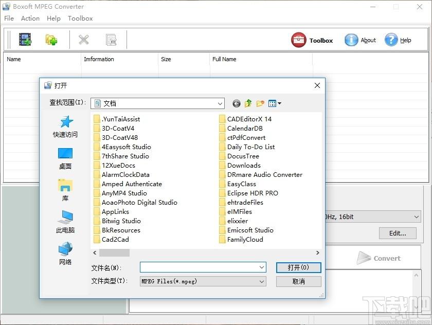
Task: Select the FamilyCloud folder
Action: (241, 239)
